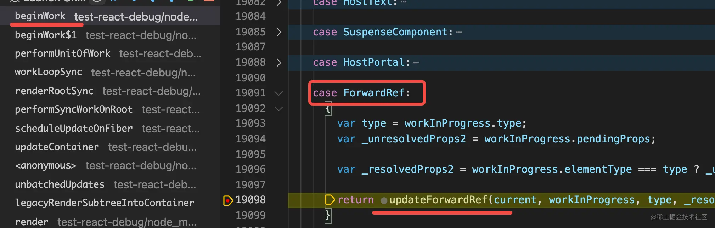This screenshot has height=228, width=715.
Task: Click the ellipsis after SuspenseComponent to unfold
Action: 459,33
